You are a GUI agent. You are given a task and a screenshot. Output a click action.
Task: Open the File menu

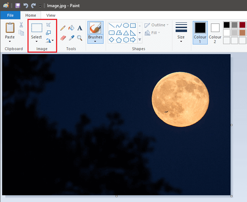[10, 15]
